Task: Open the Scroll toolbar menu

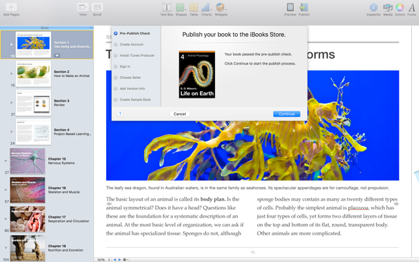Action: point(97,8)
